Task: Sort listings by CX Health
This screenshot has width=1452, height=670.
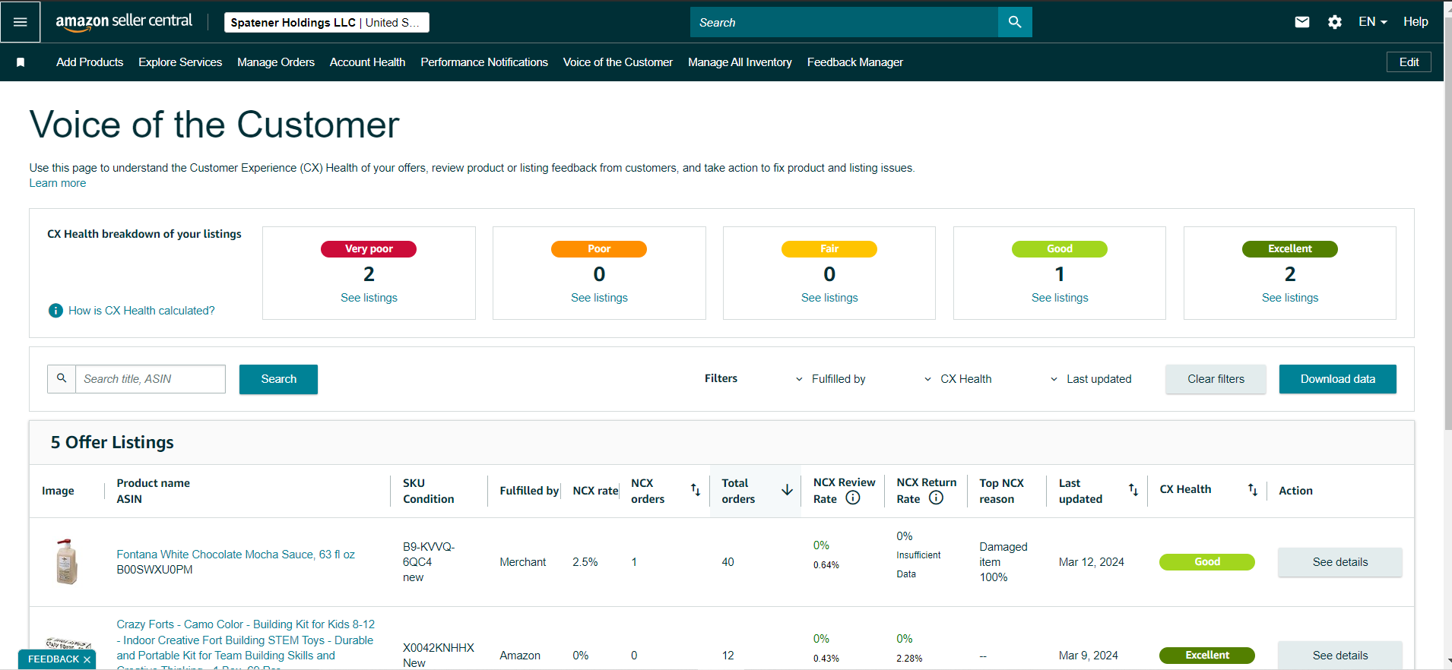Action: pyautogui.click(x=1253, y=490)
